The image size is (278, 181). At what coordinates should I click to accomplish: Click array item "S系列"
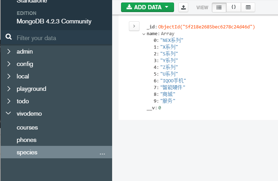(169, 54)
